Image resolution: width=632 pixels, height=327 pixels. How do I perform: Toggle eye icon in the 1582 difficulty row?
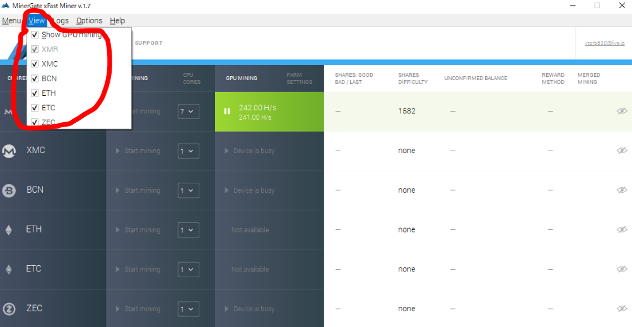point(622,111)
